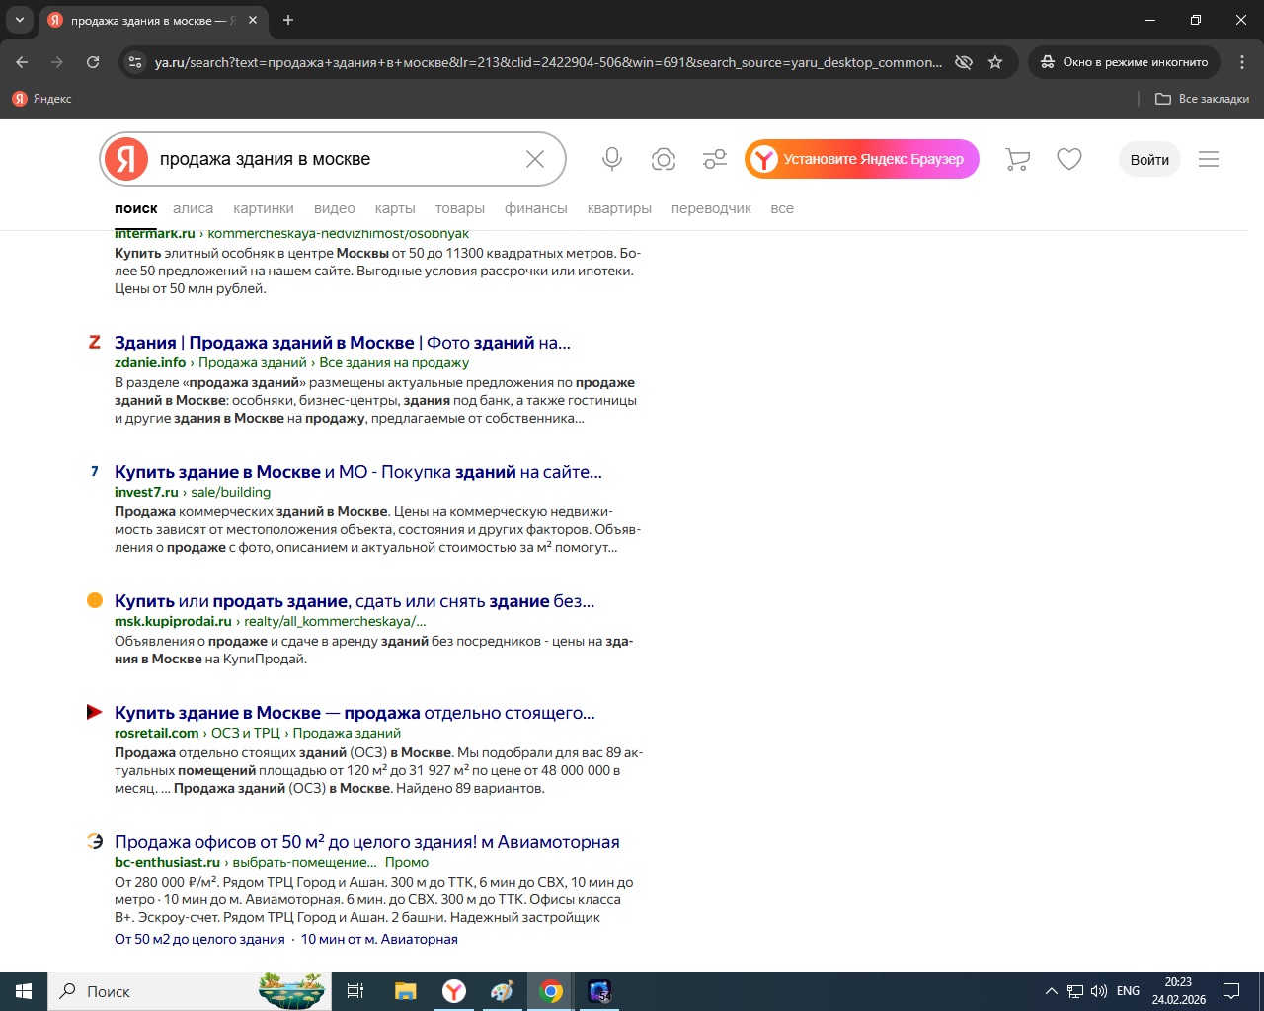The height and width of the screenshot is (1011, 1264).
Task: Expand the 'все' services tab
Action: click(782, 208)
